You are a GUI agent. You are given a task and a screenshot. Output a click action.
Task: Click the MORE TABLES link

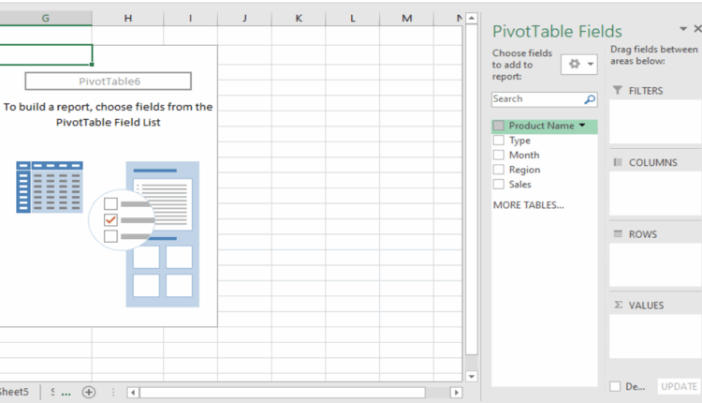[528, 204]
